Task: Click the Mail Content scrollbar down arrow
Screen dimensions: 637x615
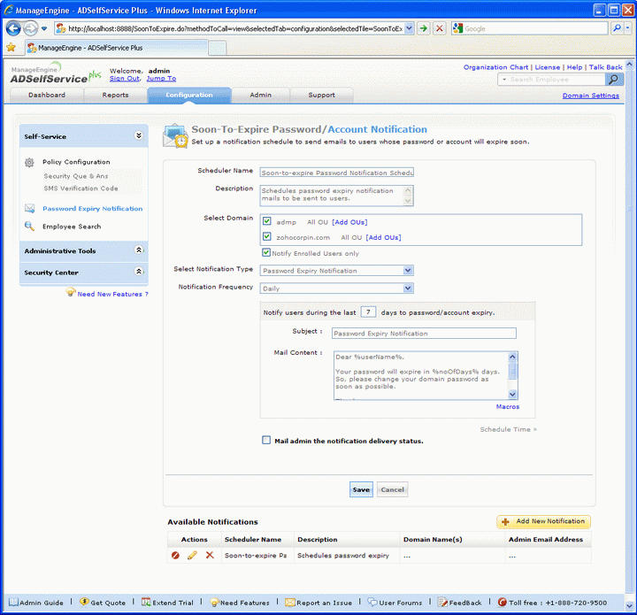Action: [x=512, y=394]
